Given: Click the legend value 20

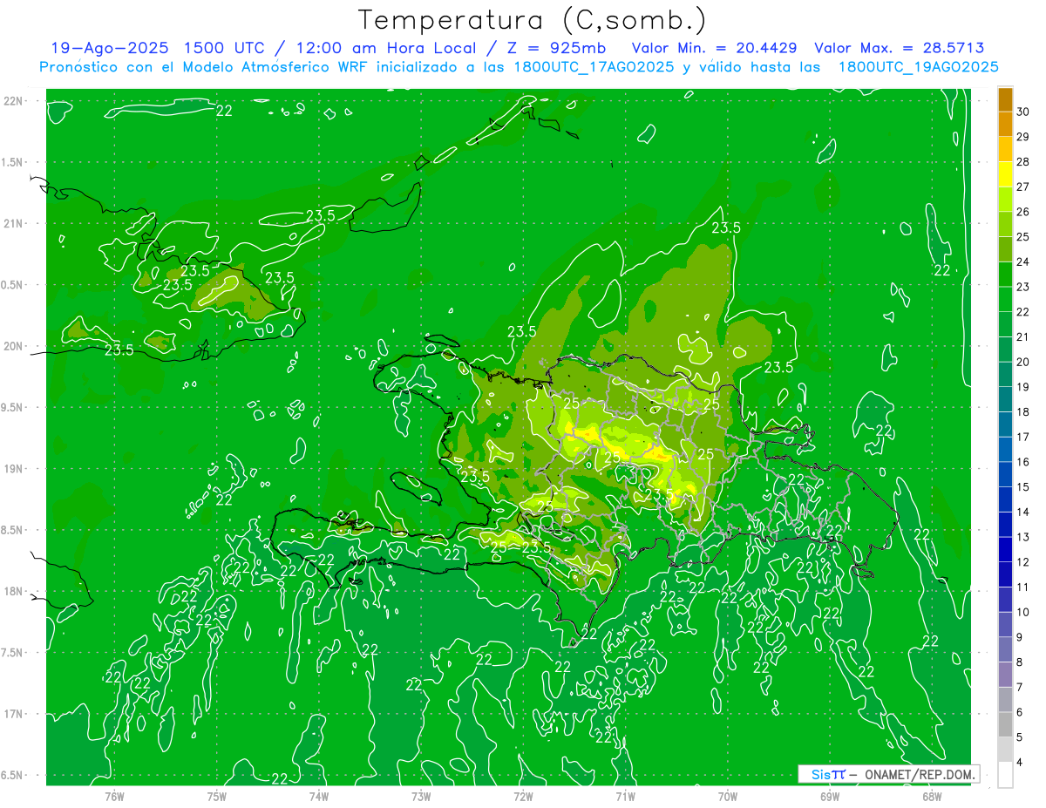Looking at the screenshot, I should (x=1023, y=362).
